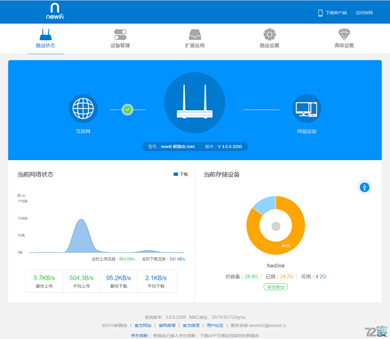
Task: Click the 95.2KB/s 最快下载 box
Action: (x=119, y=282)
